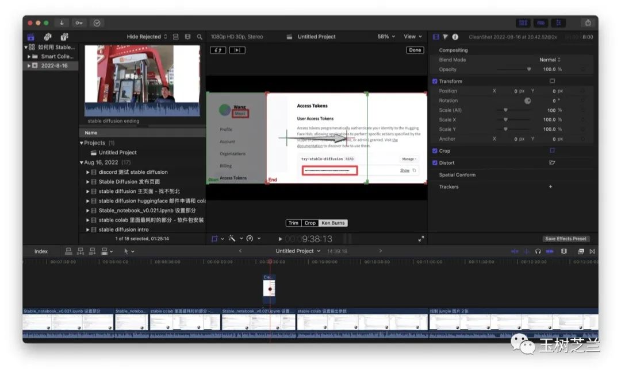The height and width of the screenshot is (373, 621).
Task: Go back in timeline history arrow
Action: [x=240, y=251]
